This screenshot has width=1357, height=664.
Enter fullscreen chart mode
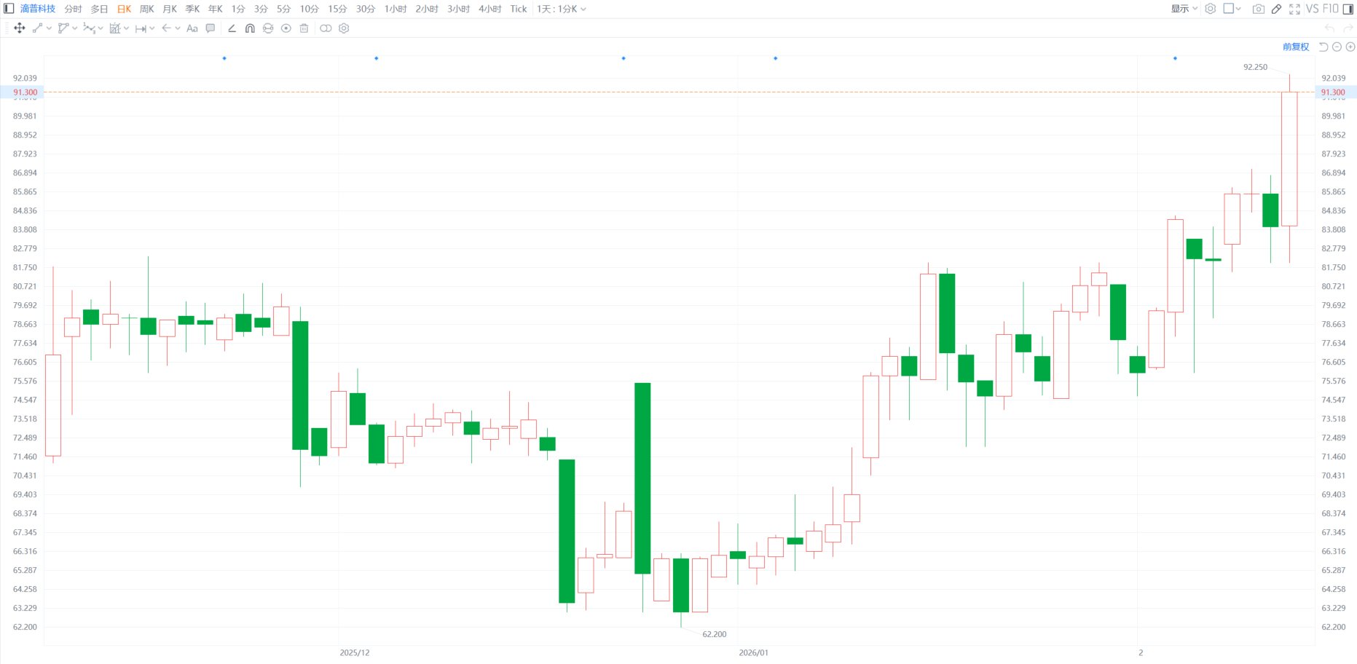pos(1294,9)
